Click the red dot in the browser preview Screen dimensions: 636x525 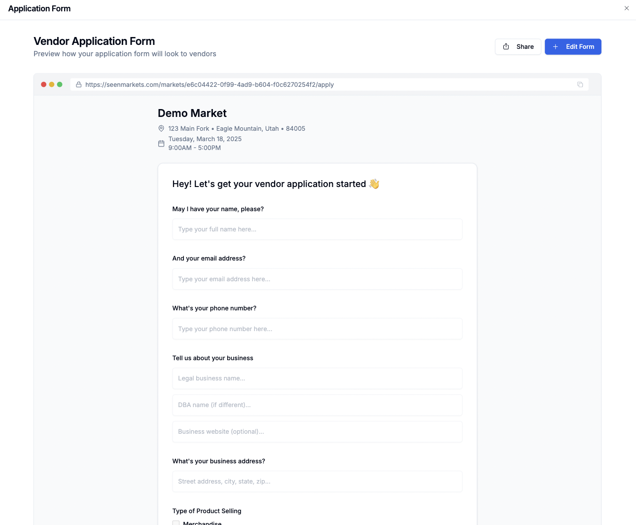(43, 84)
